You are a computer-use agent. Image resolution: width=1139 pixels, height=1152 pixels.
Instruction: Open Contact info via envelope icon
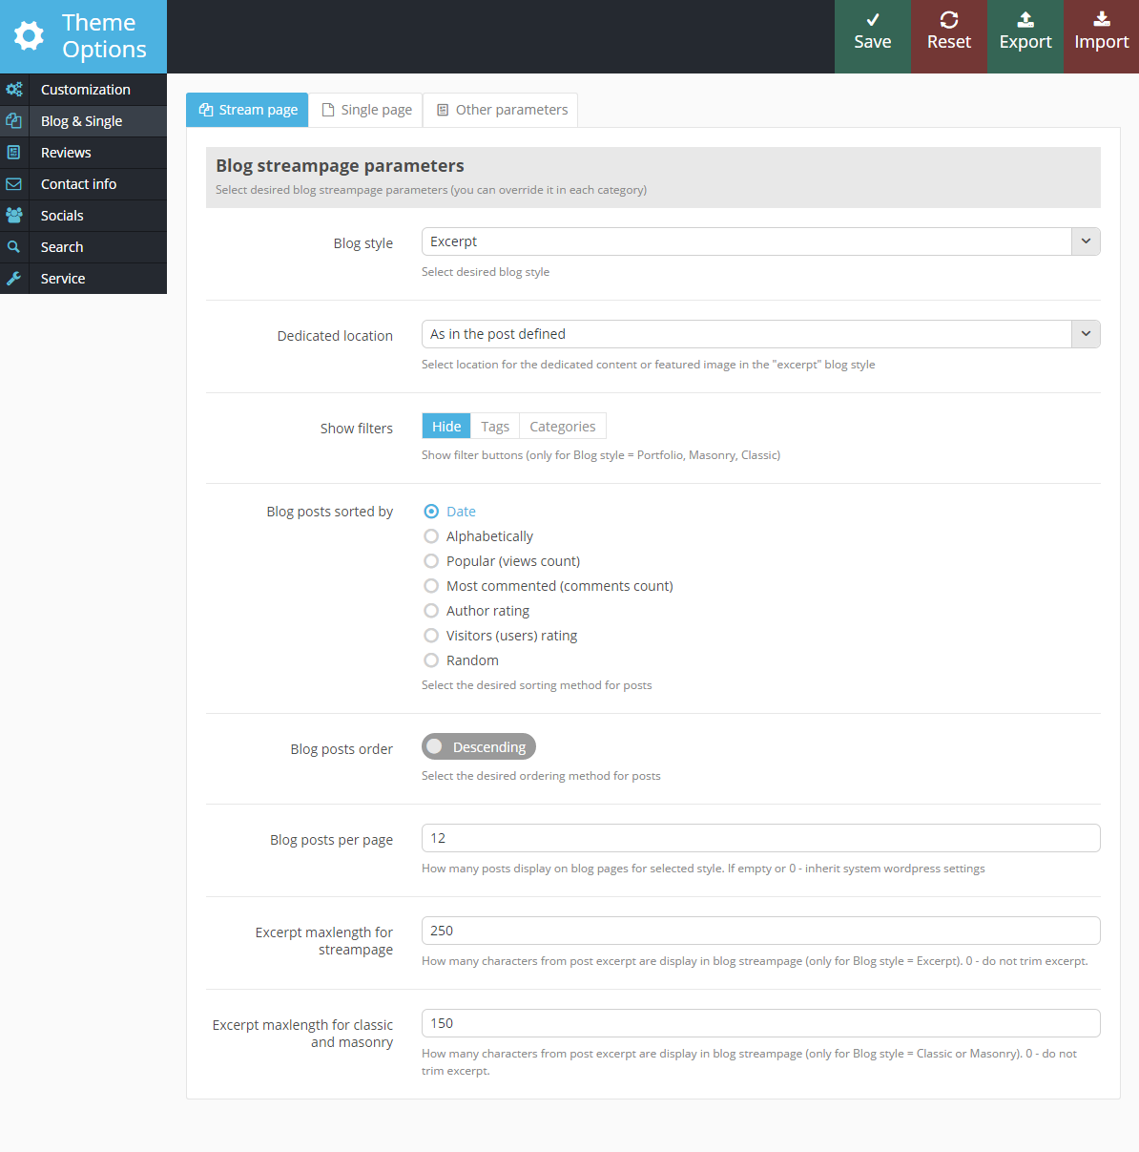[14, 184]
